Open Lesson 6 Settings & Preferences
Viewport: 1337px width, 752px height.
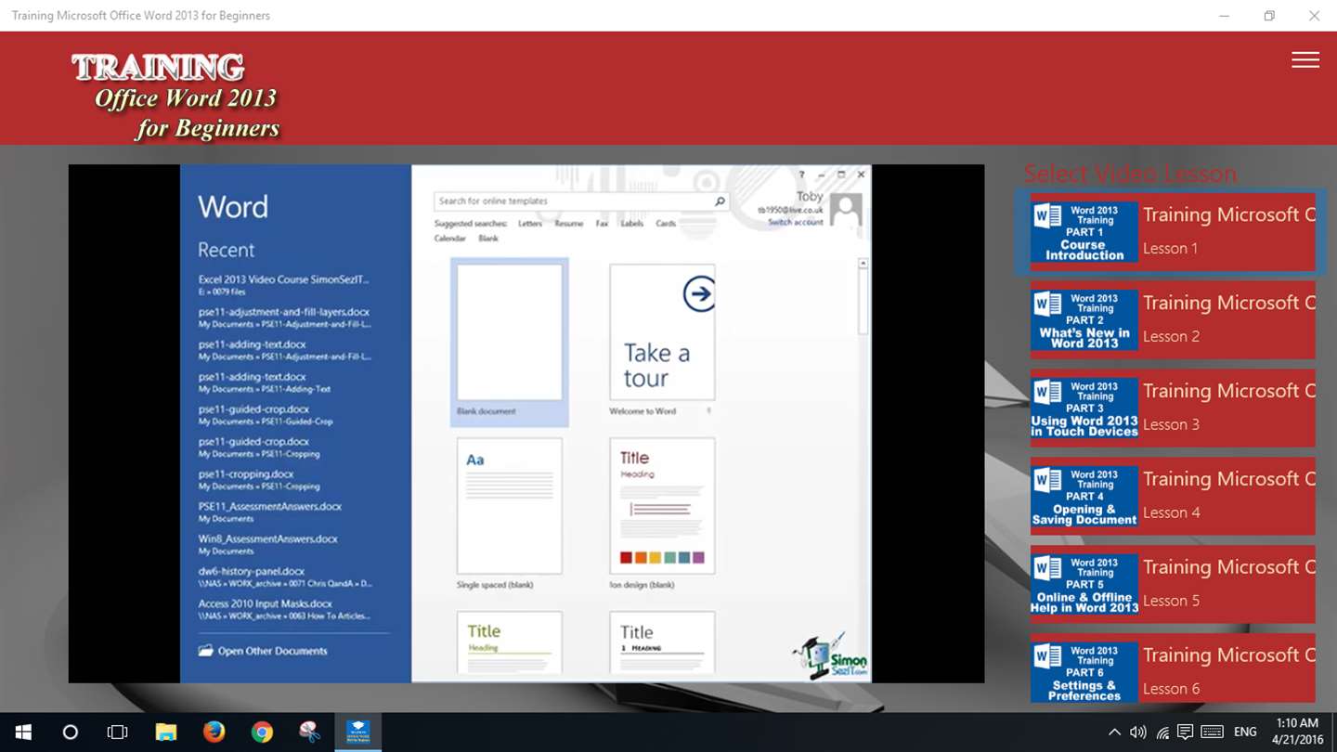[x=1173, y=669]
